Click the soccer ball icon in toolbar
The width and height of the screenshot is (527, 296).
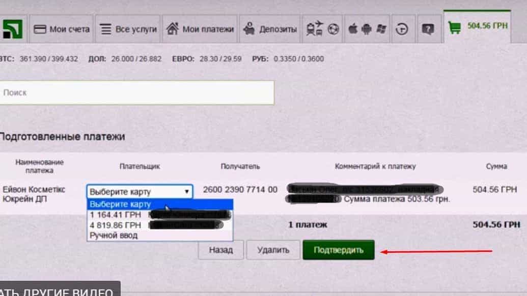click(x=333, y=29)
